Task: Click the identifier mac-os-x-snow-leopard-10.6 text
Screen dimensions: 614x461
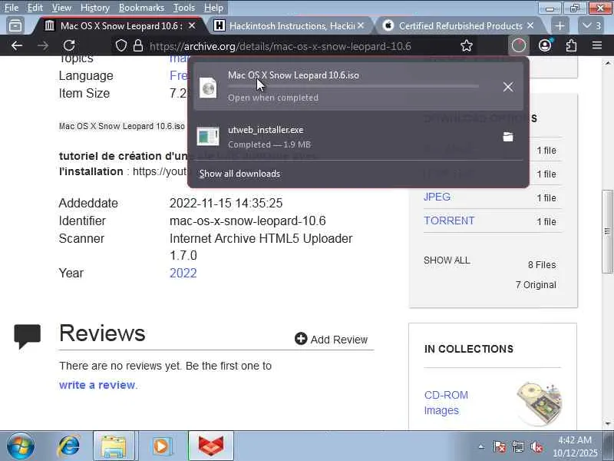Action: pyautogui.click(x=247, y=221)
